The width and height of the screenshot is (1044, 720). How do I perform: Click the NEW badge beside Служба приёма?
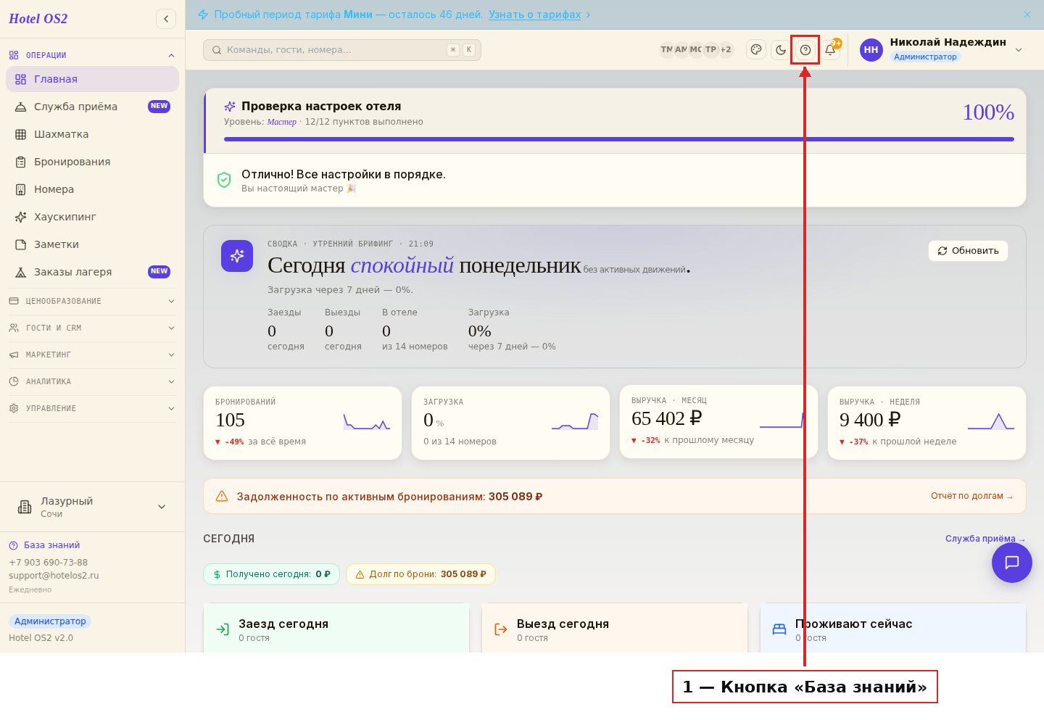tap(159, 107)
